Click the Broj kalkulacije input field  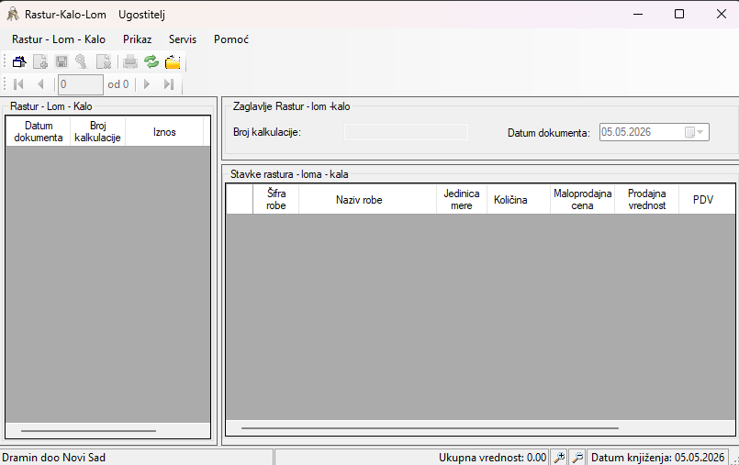[x=406, y=132]
